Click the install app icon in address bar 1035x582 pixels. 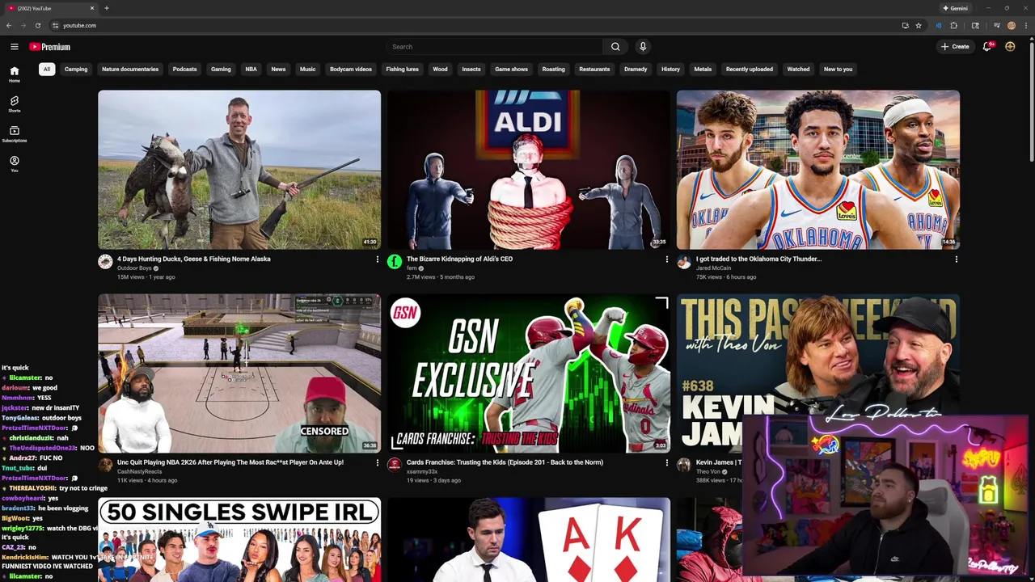(x=905, y=25)
